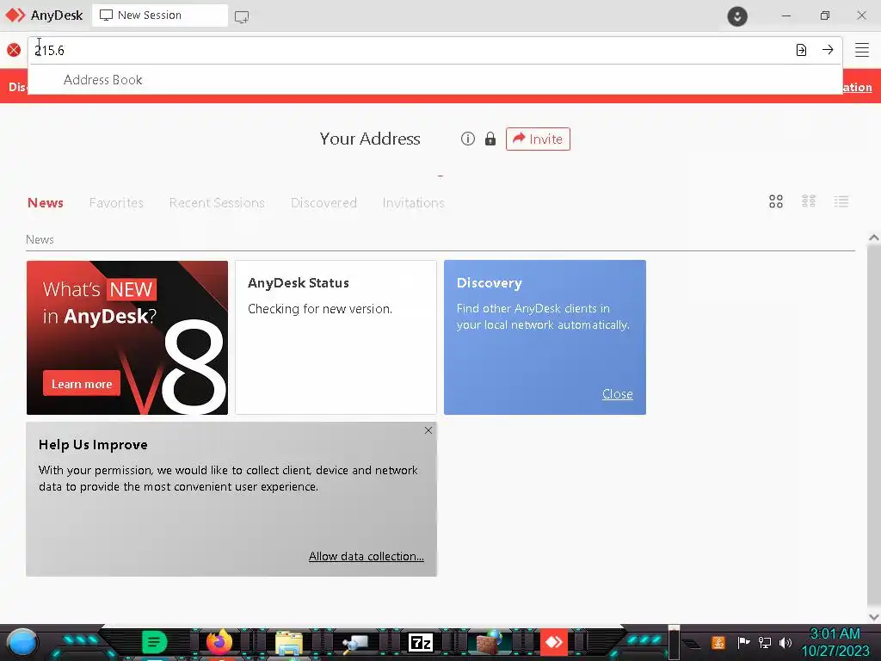Open file transfer icon in address bar

coord(801,50)
